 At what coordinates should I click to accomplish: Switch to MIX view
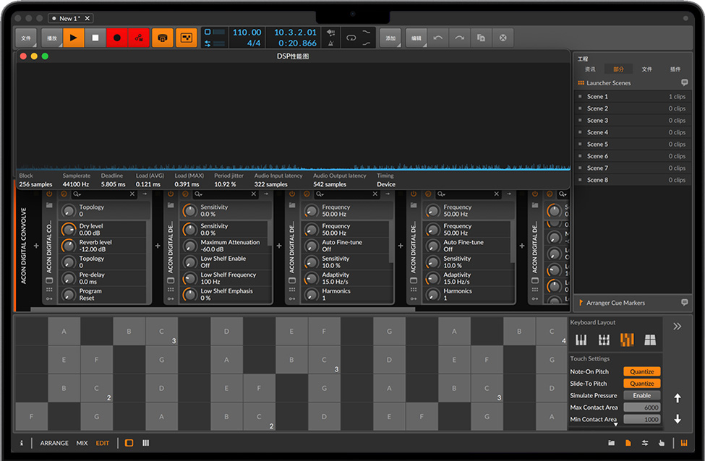(x=82, y=443)
